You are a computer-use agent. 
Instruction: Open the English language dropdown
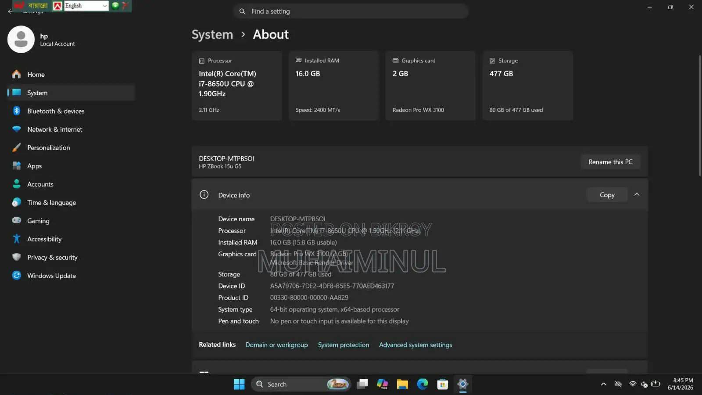pos(86,6)
